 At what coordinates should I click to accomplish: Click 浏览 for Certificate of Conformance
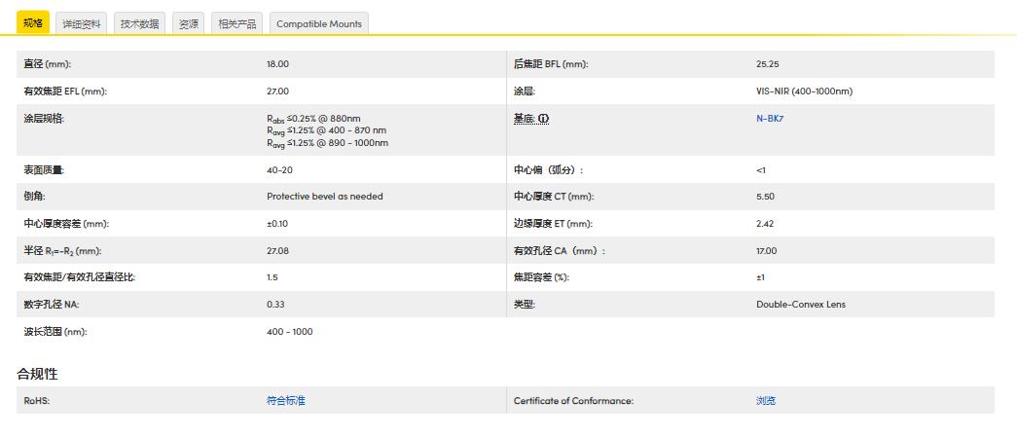(x=766, y=400)
